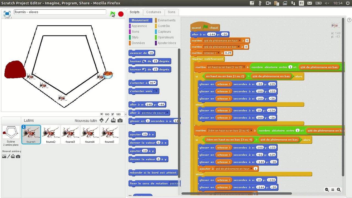
Task: Stop the project with the red stop button
Action: (121, 14)
